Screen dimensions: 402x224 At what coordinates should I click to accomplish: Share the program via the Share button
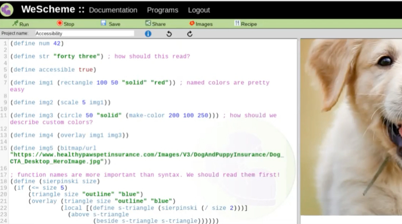coord(156,24)
